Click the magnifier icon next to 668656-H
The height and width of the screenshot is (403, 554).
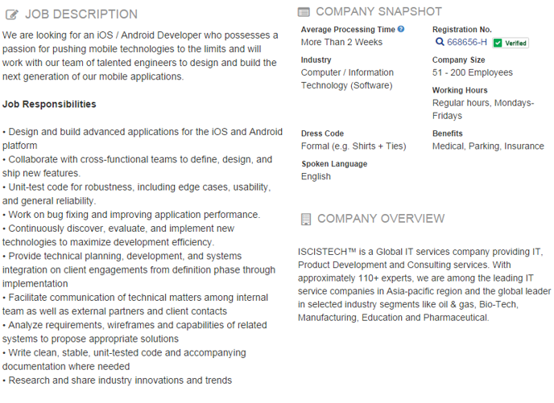[439, 42]
